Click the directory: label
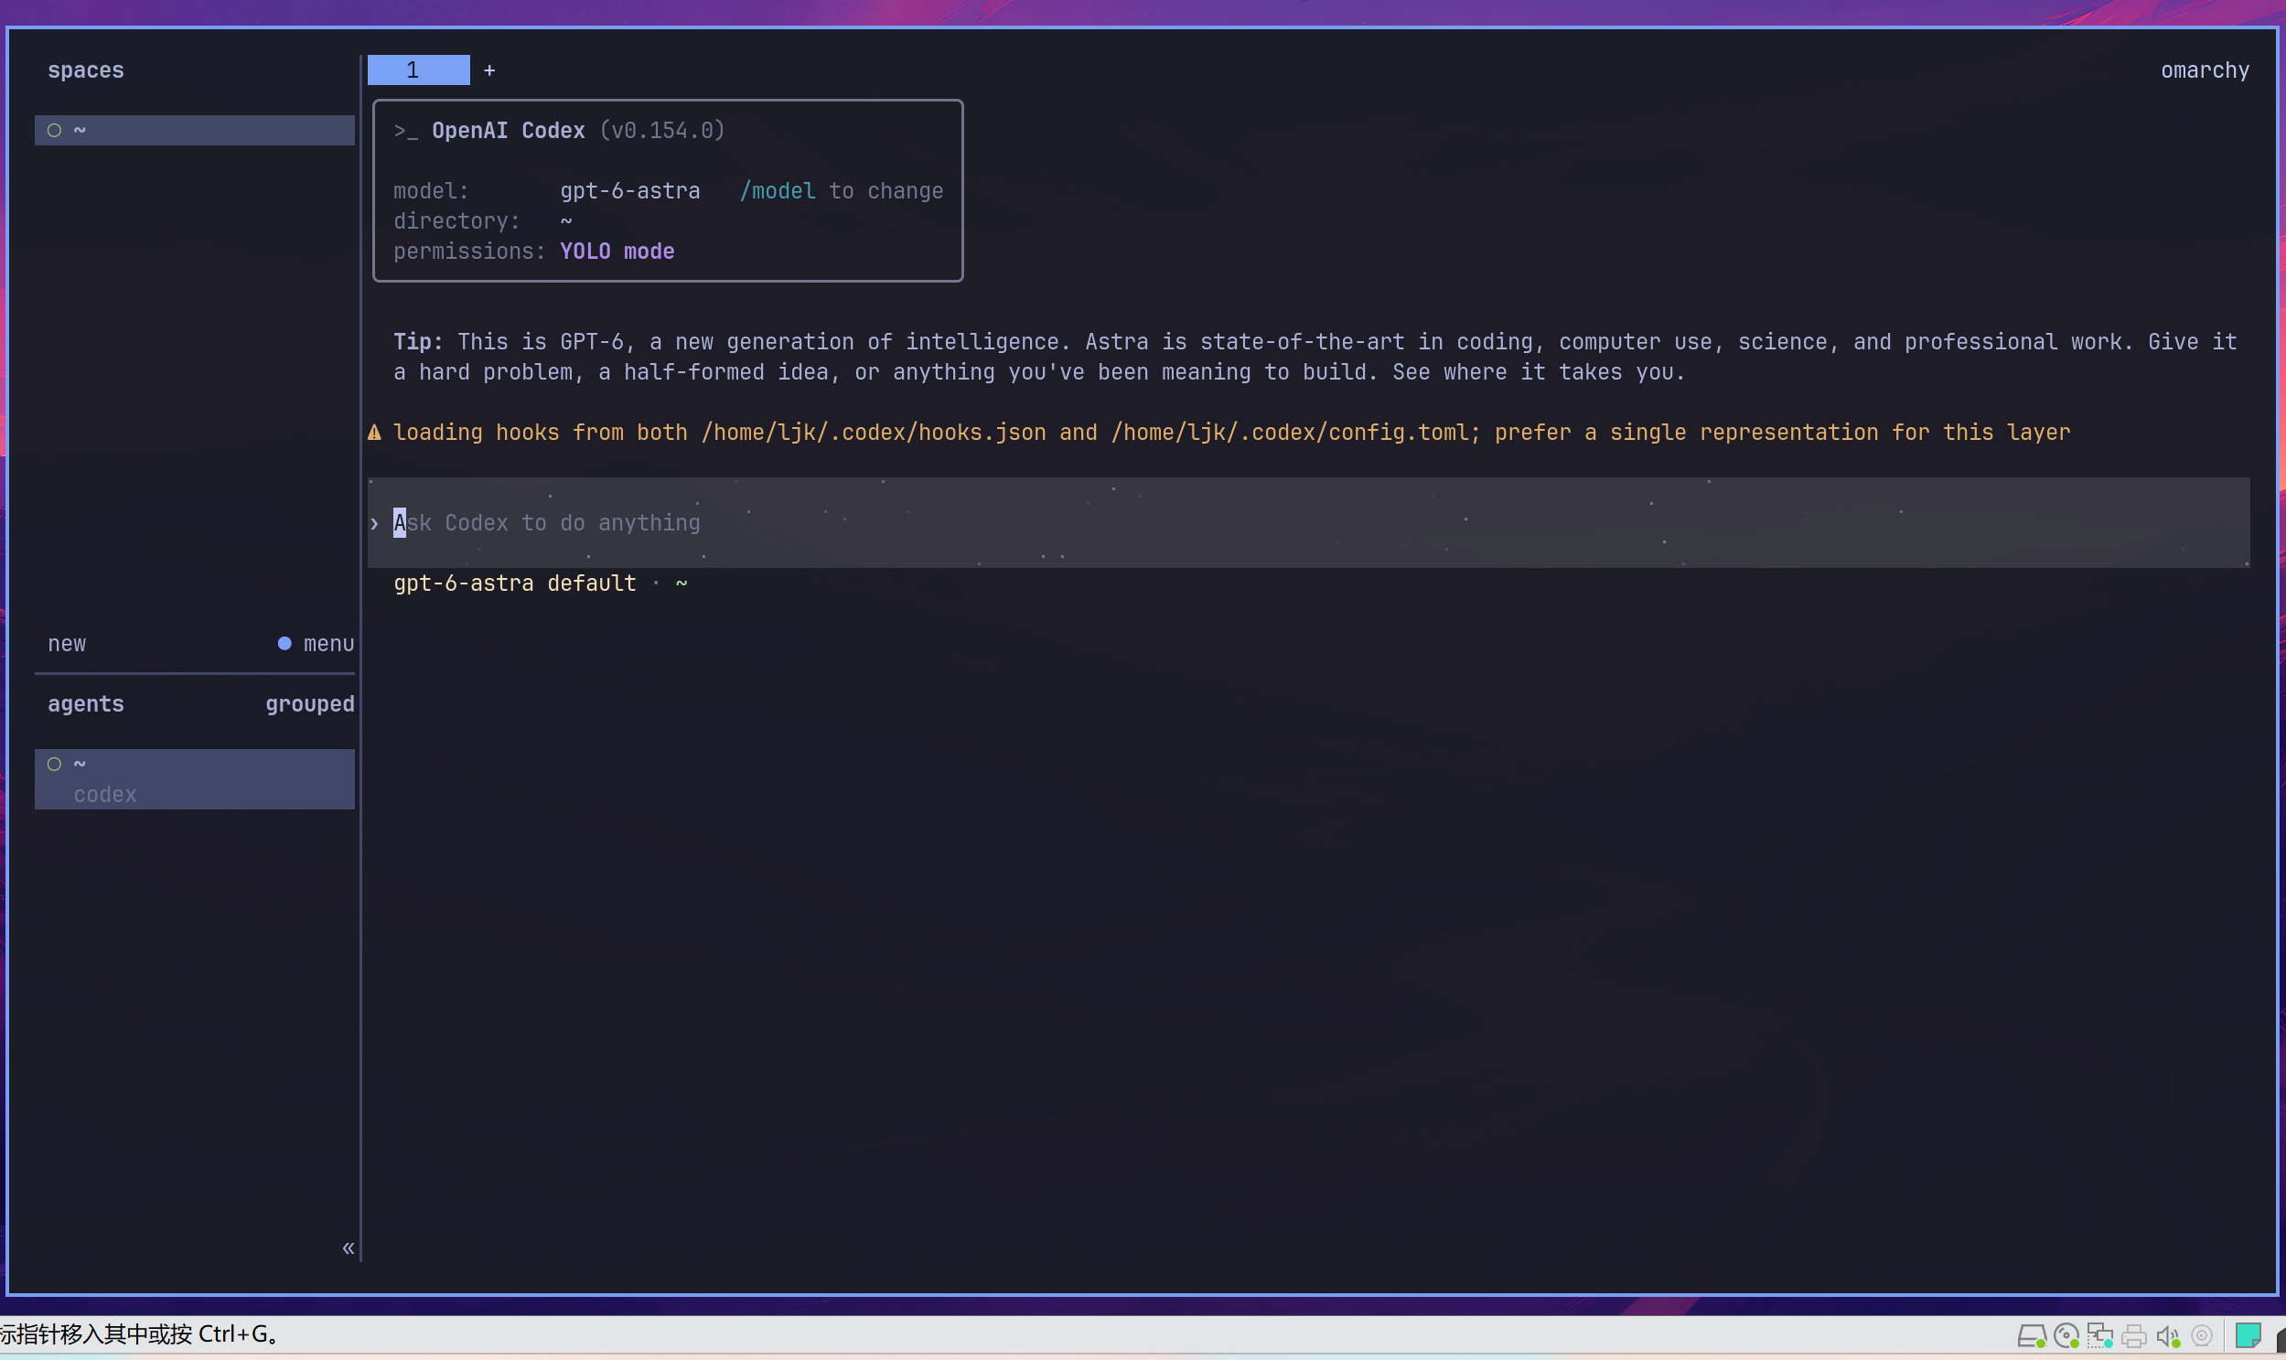The width and height of the screenshot is (2286, 1360). (x=456, y=220)
